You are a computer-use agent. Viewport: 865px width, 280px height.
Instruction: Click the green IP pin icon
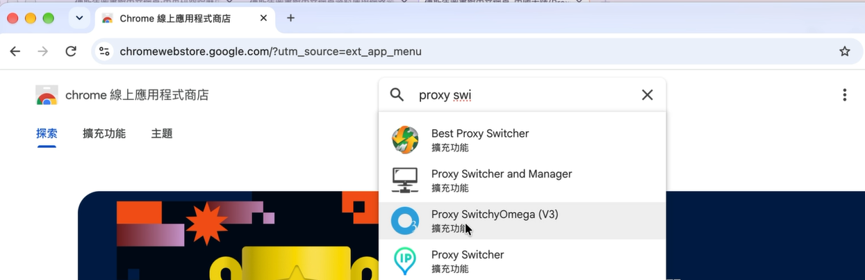(x=405, y=261)
